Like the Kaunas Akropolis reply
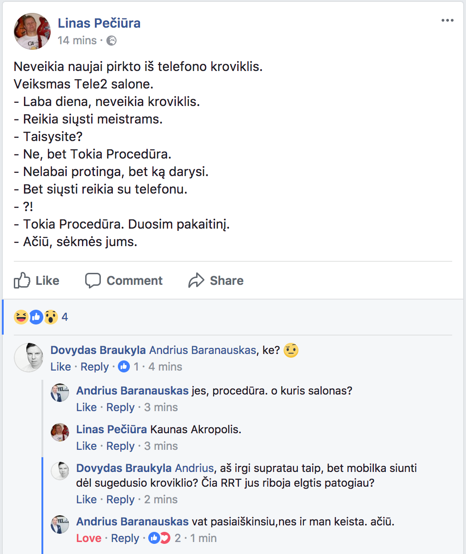Viewport: 466px width, 554px height. 87,446
